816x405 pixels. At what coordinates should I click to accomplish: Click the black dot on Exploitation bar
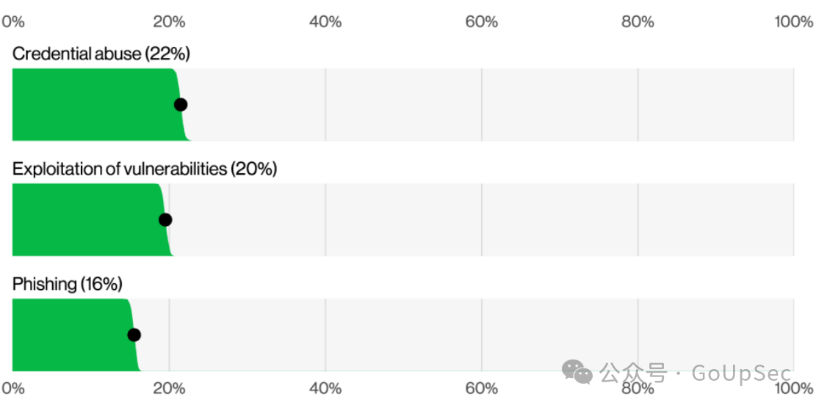coord(165,220)
